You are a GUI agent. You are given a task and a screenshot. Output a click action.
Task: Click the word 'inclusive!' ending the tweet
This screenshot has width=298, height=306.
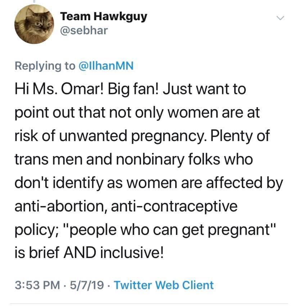pyautogui.click(x=132, y=253)
